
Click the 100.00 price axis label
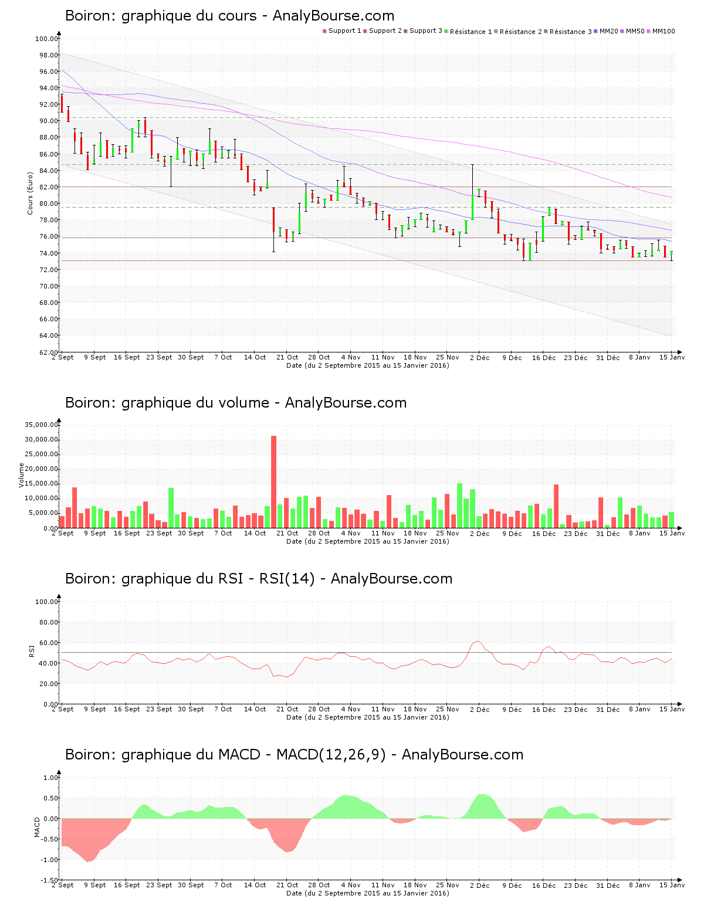(x=46, y=39)
